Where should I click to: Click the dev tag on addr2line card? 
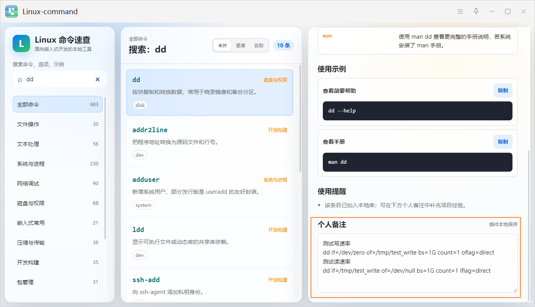pos(139,155)
